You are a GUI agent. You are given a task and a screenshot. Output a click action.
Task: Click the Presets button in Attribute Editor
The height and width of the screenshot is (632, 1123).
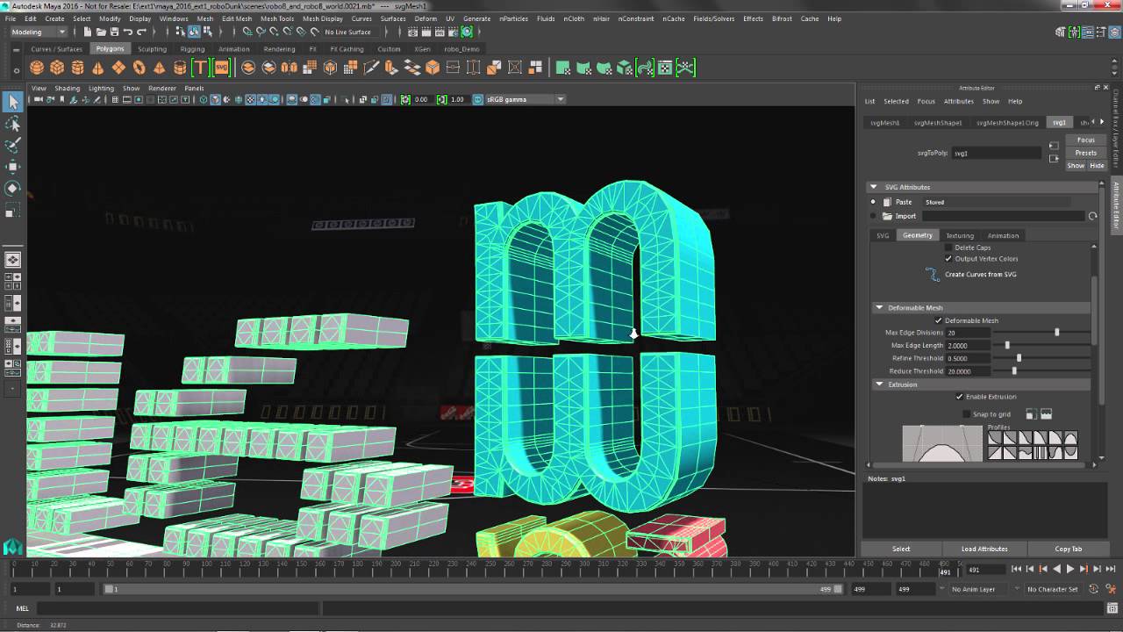coord(1086,153)
